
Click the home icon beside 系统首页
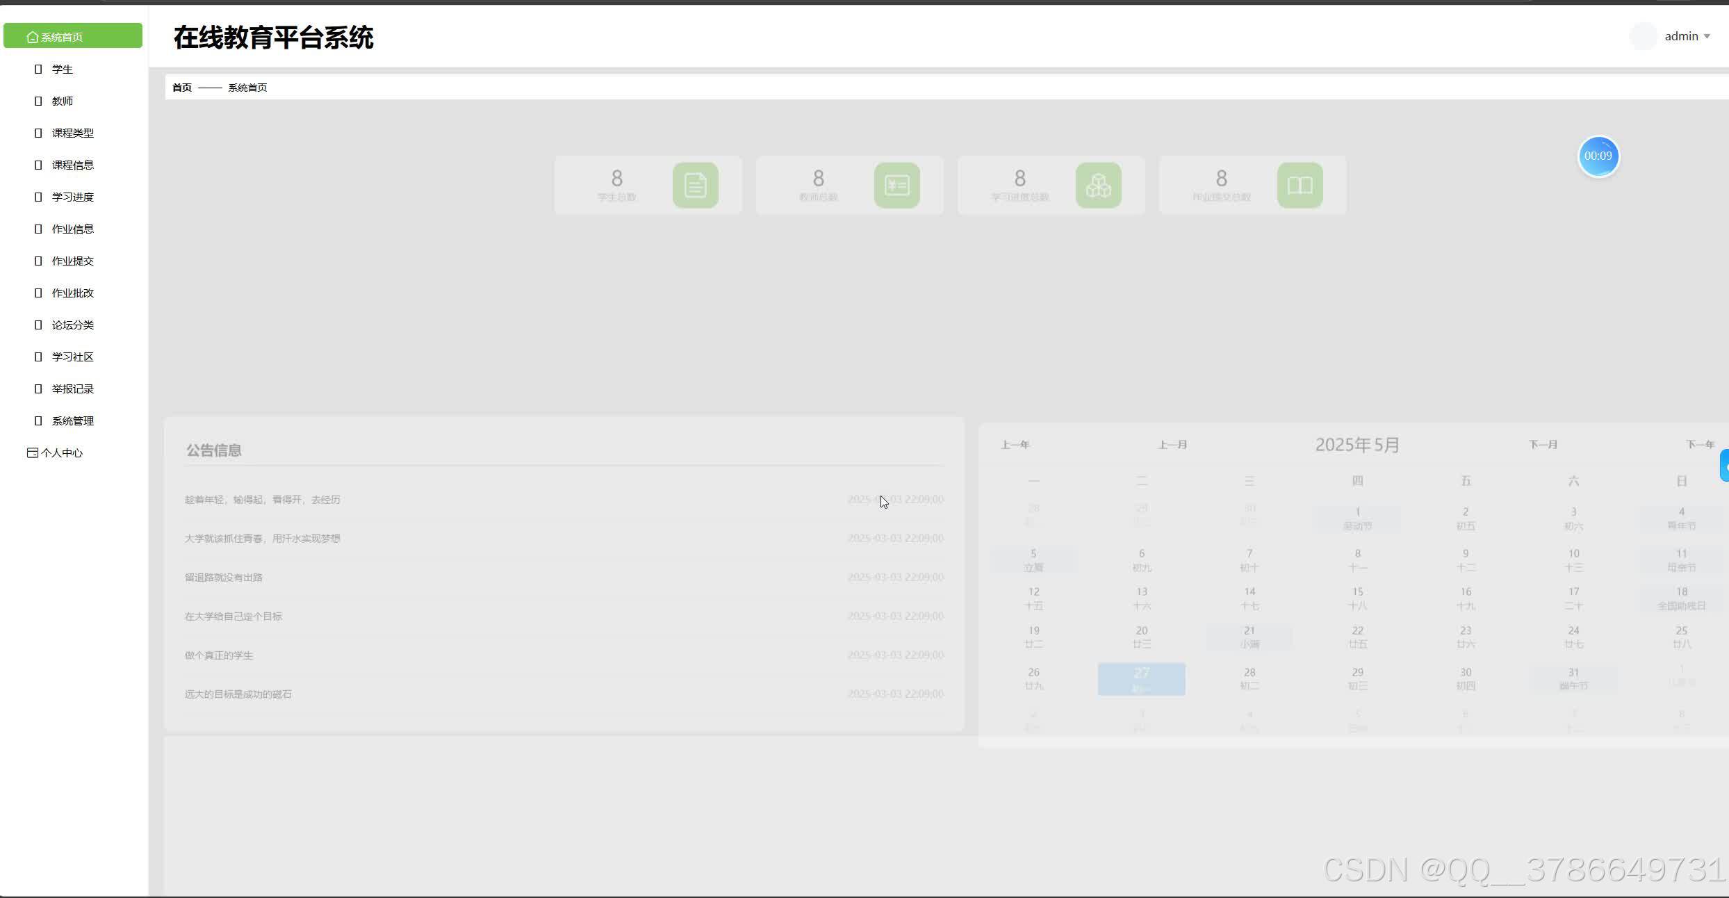(x=32, y=37)
